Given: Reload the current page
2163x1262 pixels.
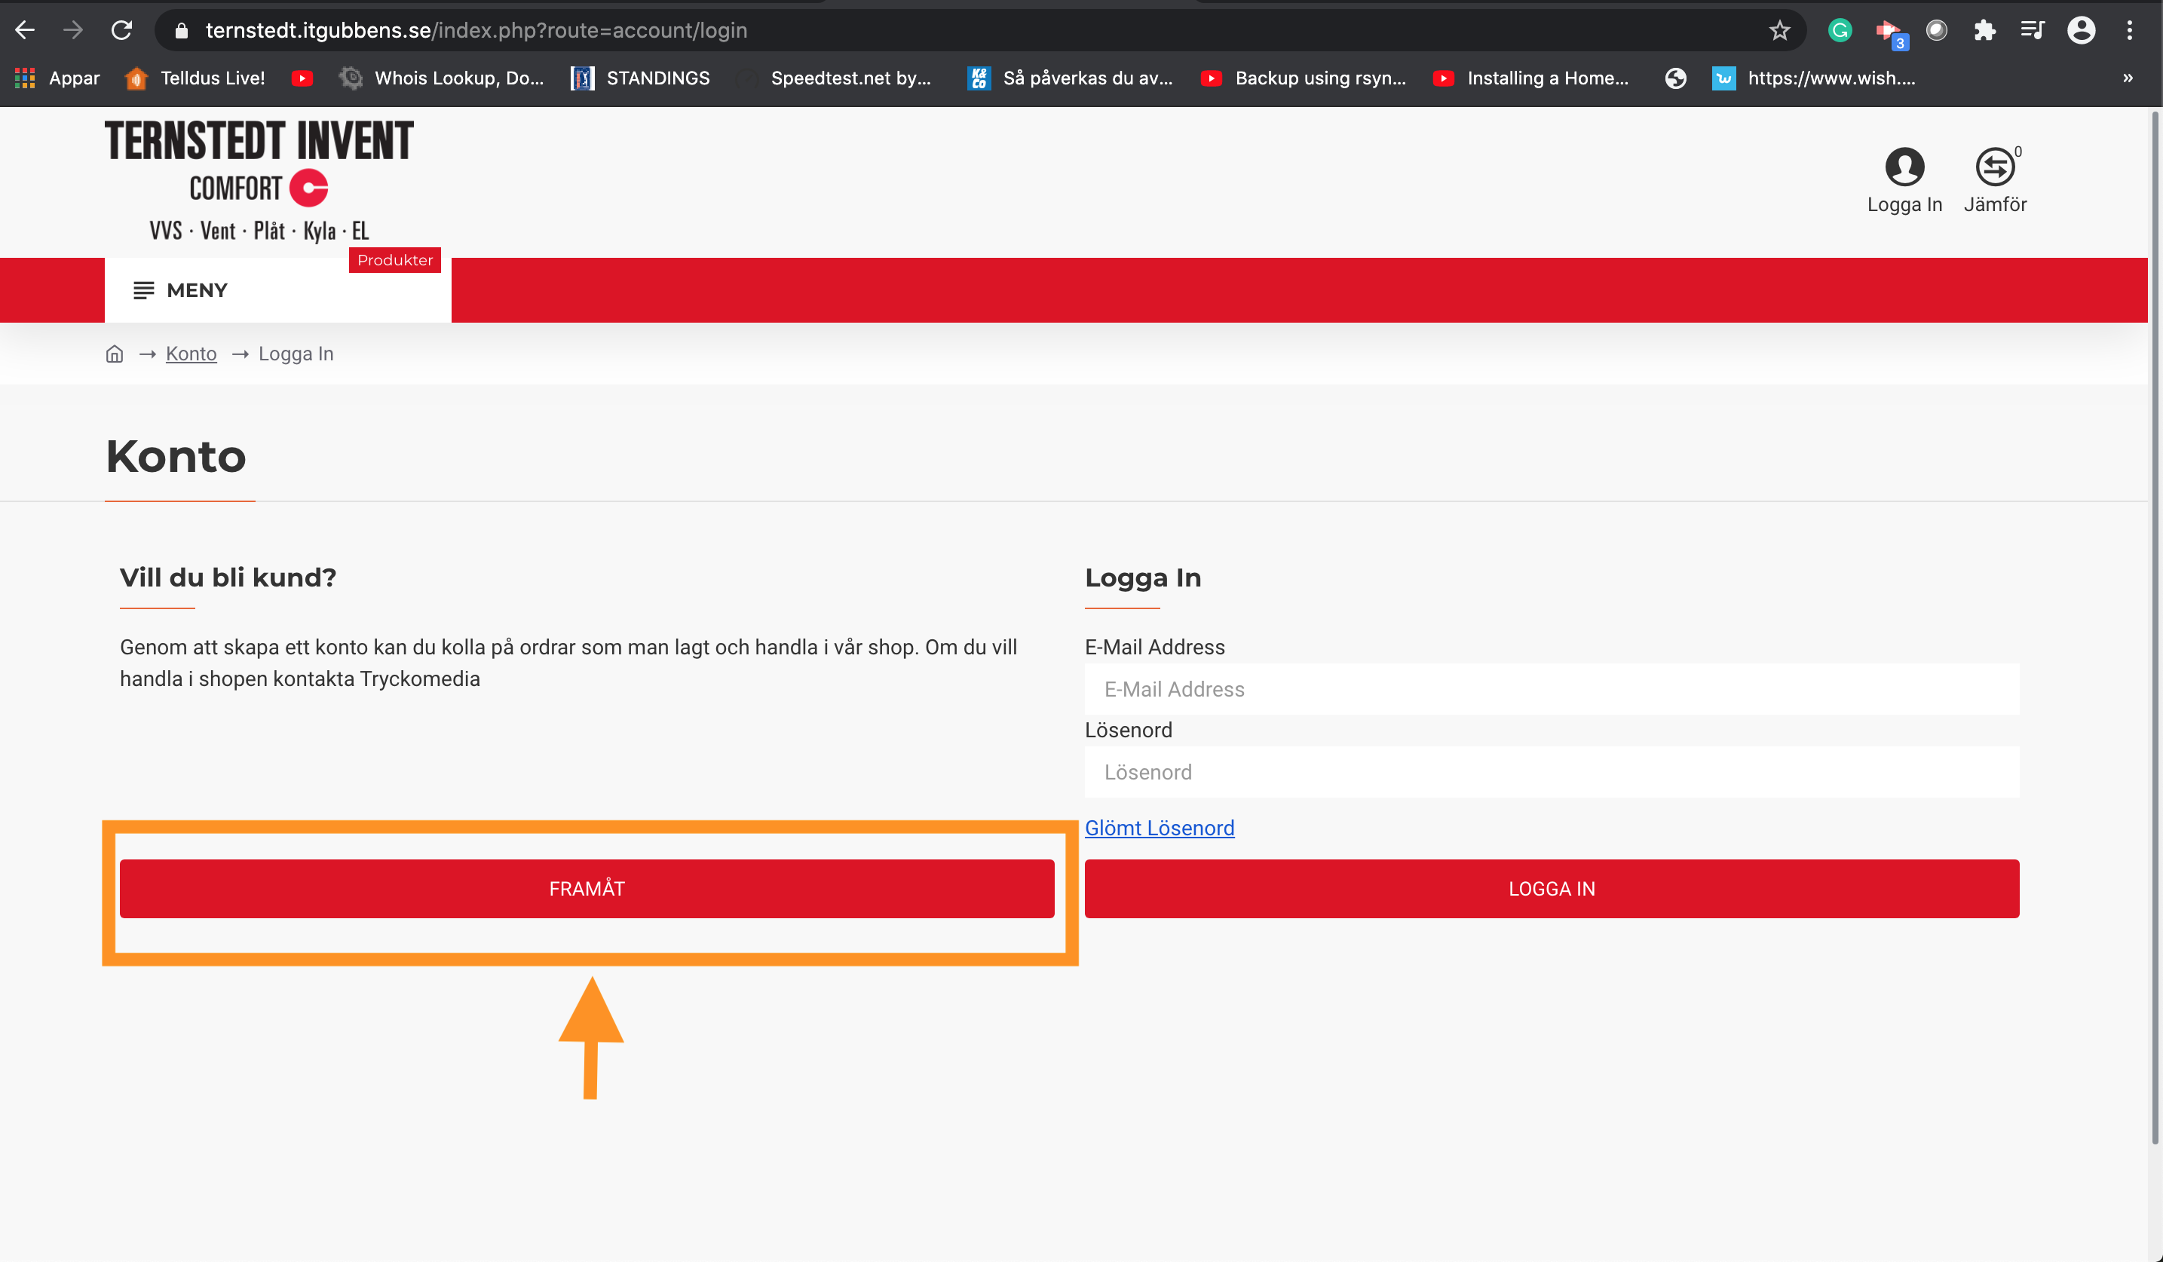Looking at the screenshot, I should click(x=122, y=30).
